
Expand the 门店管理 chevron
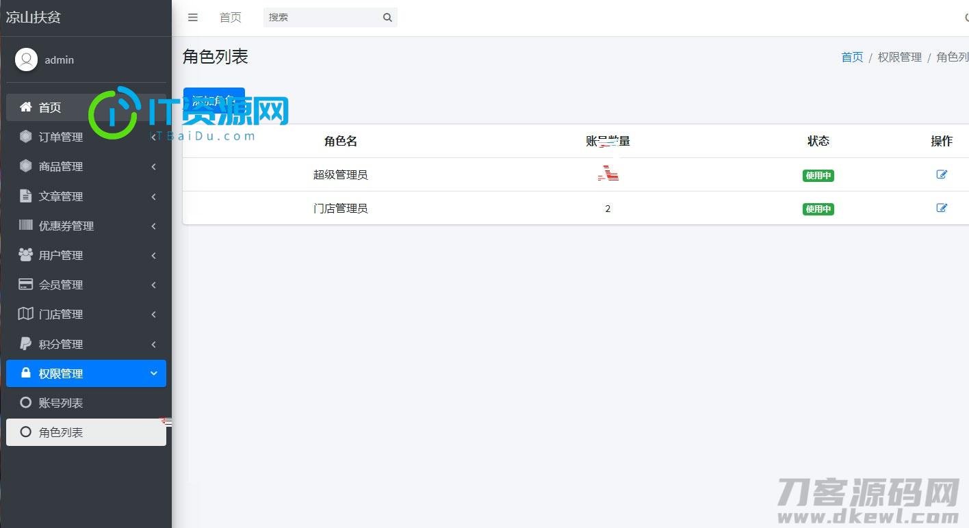pos(154,315)
